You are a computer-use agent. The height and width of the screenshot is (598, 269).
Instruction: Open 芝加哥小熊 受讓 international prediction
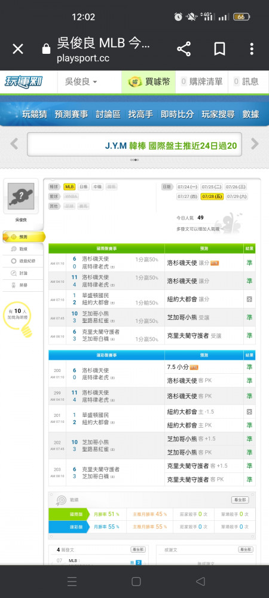(x=188, y=318)
